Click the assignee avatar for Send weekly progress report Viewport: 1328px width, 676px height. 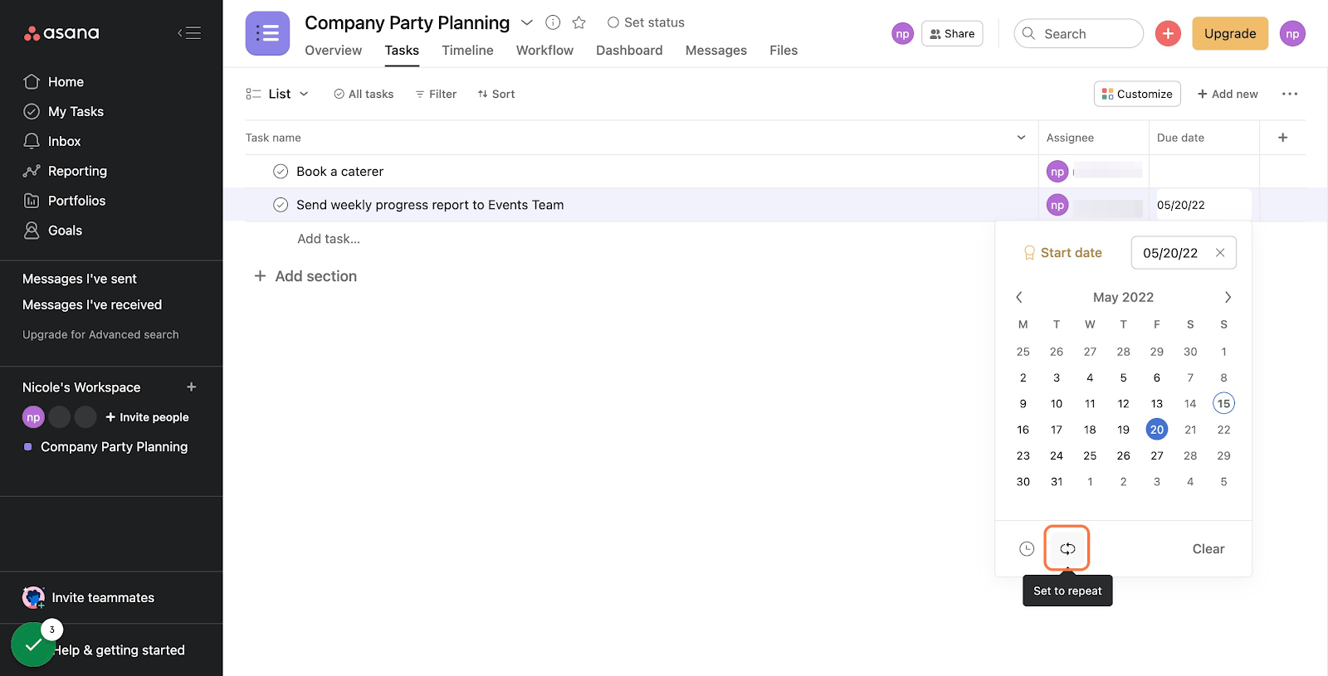click(x=1057, y=205)
